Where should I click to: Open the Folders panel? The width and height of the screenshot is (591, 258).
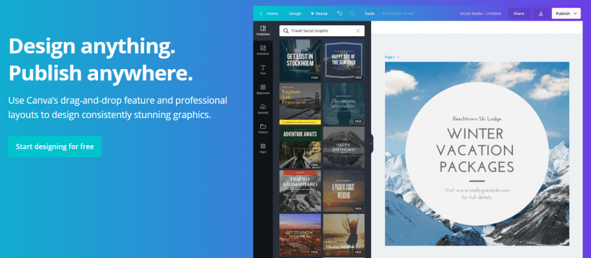click(x=263, y=128)
